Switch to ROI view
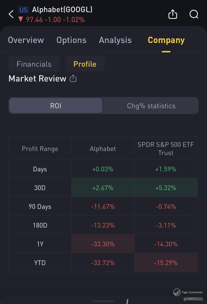207x304 pixels. (56, 106)
